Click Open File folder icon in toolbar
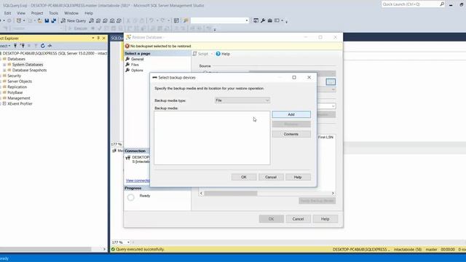This screenshot has width=466, height=262. click(39, 20)
